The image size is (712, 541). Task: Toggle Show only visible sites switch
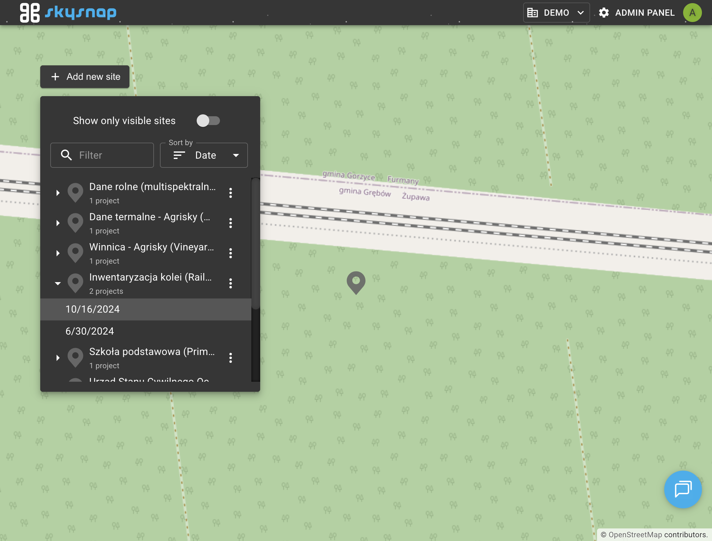click(208, 121)
